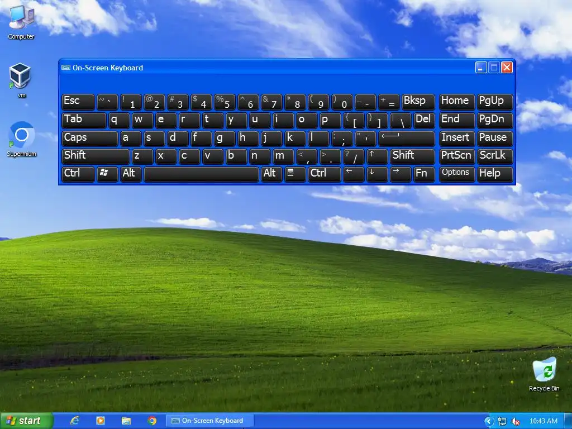Toggle the right Ctrl key
Image resolution: width=572 pixels, height=429 pixels.
coord(325,174)
